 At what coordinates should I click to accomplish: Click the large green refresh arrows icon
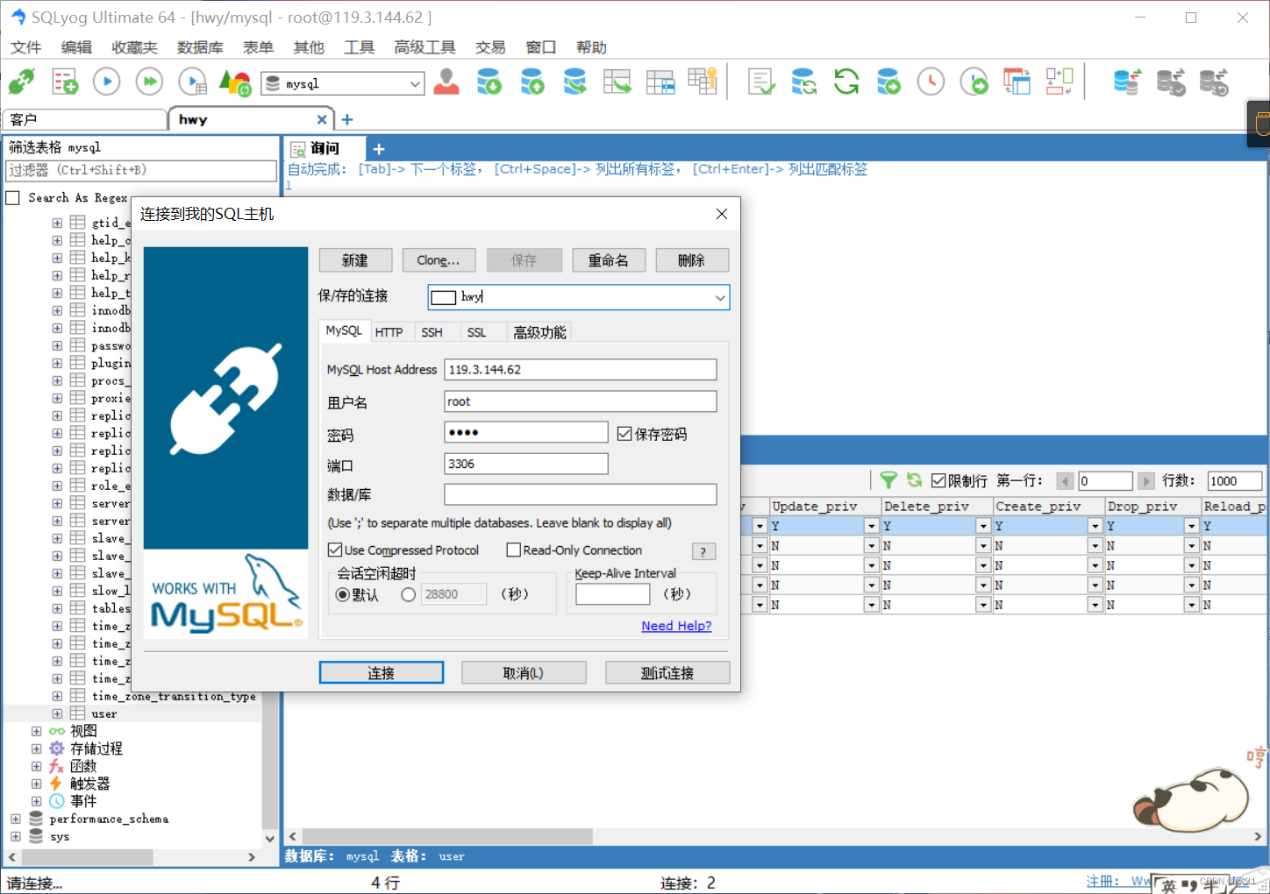click(x=846, y=82)
